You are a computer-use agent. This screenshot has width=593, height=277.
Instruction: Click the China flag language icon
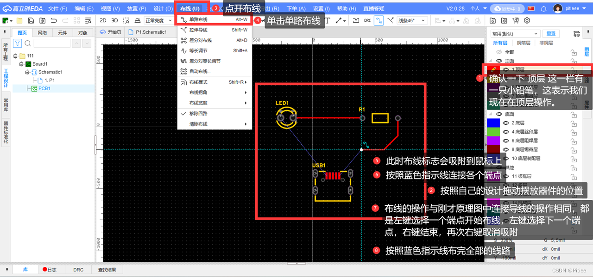[531, 8]
